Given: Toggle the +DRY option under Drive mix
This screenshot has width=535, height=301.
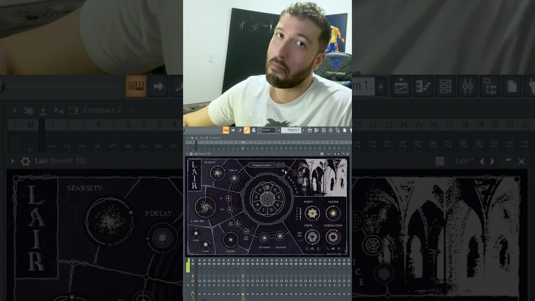Looking at the screenshot, I should [x=300, y=240].
